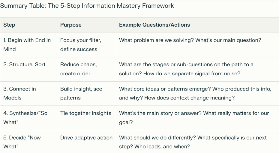279x153 pixels.
Task: Click the Summary Table heading text
Action: tap(87, 6)
